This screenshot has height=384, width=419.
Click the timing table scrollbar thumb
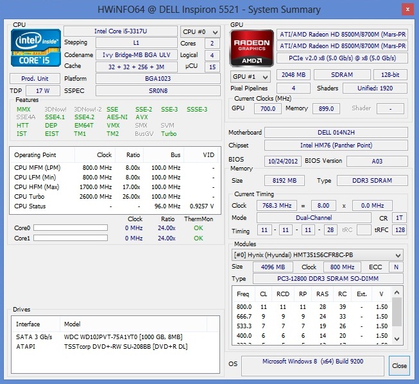pyautogui.click(x=397, y=312)
